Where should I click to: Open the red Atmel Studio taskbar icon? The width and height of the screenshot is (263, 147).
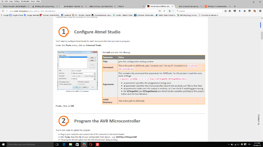click(x=97, y=144)
